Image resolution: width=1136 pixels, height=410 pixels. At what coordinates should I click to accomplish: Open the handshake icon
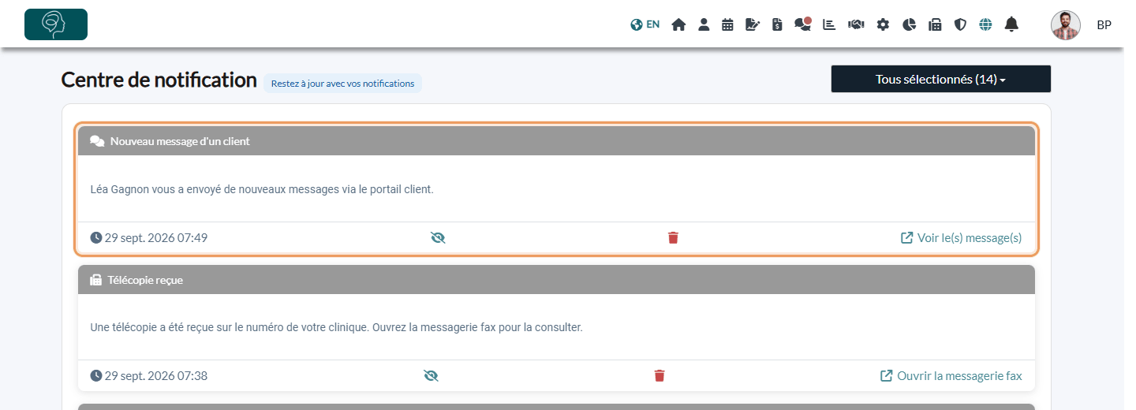[856, 24]
